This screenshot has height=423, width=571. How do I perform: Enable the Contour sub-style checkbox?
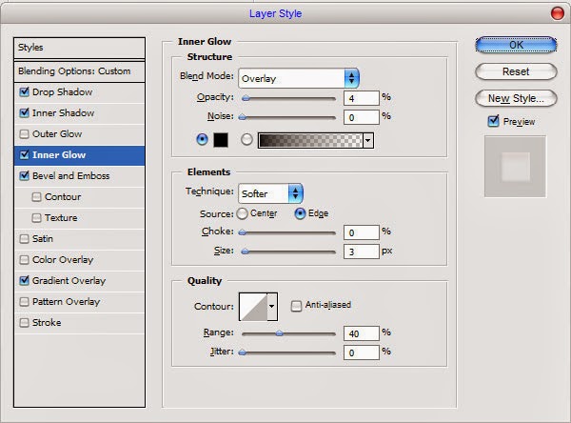(36, 197)
